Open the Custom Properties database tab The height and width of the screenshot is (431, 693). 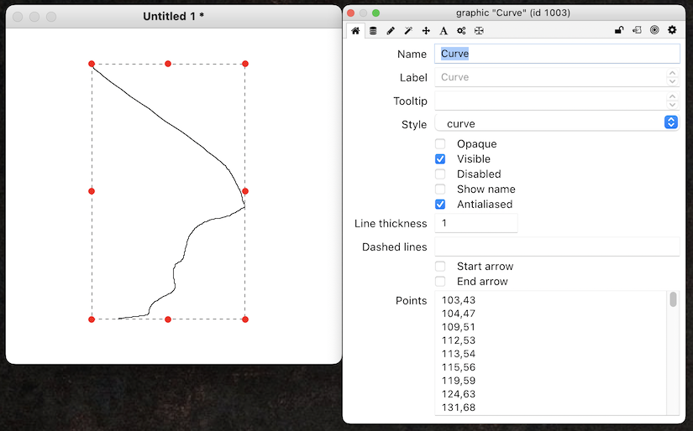pos(373,30)
